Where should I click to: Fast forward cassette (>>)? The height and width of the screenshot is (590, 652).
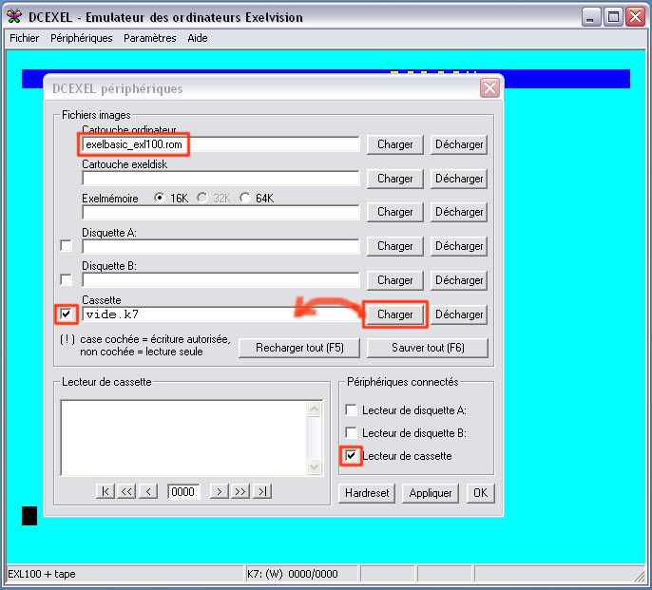point(240,491)
